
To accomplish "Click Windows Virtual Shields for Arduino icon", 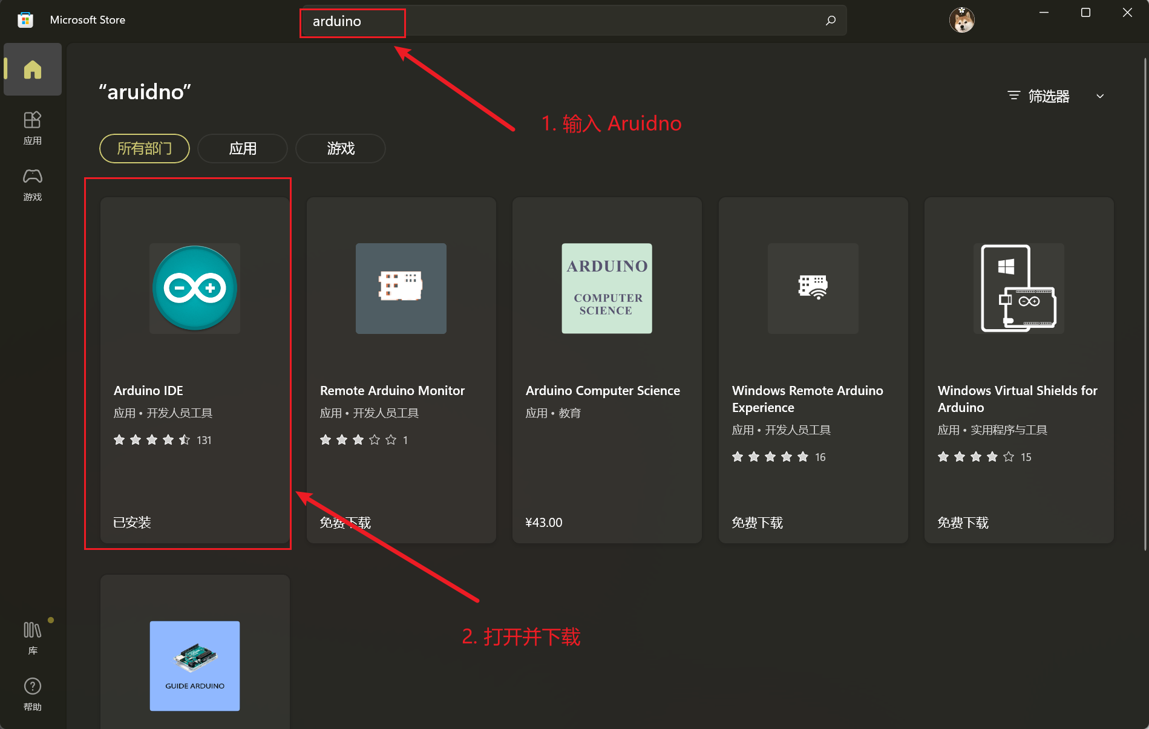I will (x=1019, y=289).
